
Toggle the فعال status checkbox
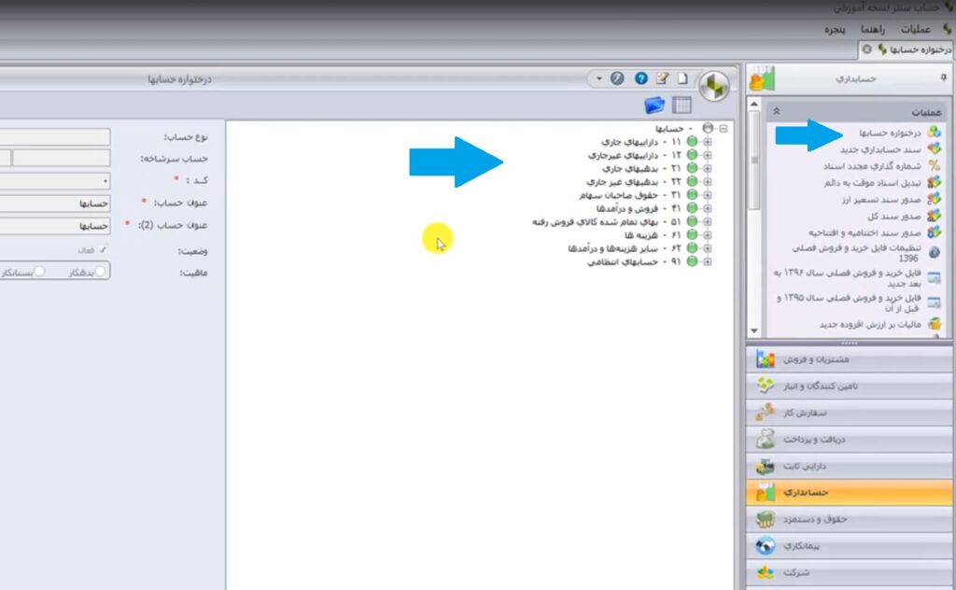103,250
